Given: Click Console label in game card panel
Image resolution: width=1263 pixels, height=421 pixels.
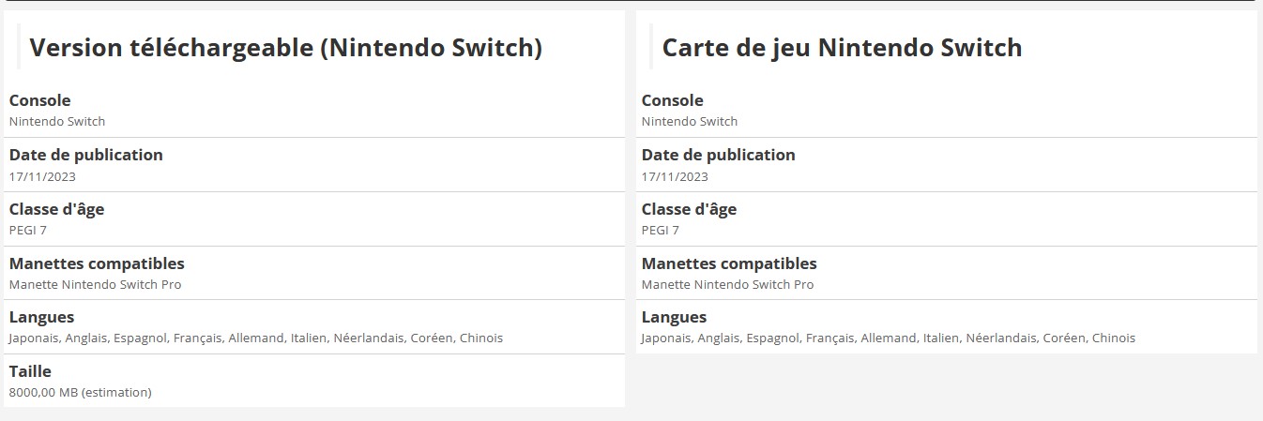Looking at the screenshot, I should [x=673, y=100].
